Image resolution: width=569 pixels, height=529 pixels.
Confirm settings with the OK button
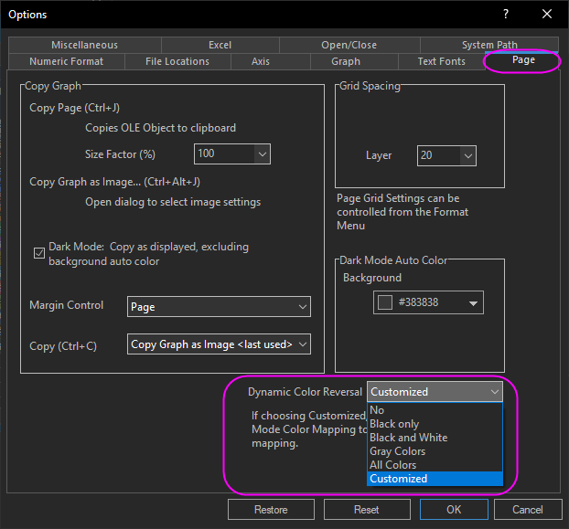coord(454,509)
